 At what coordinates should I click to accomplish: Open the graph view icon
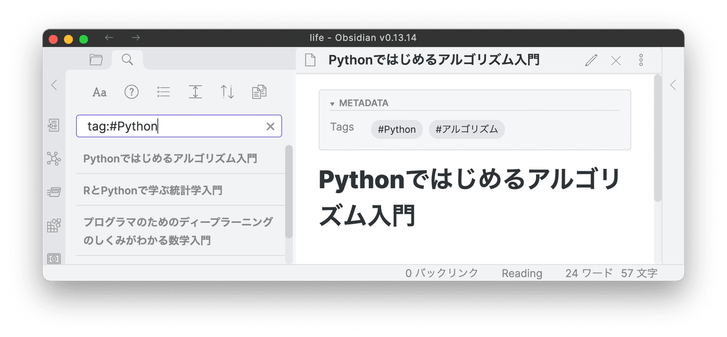point(54,159)
